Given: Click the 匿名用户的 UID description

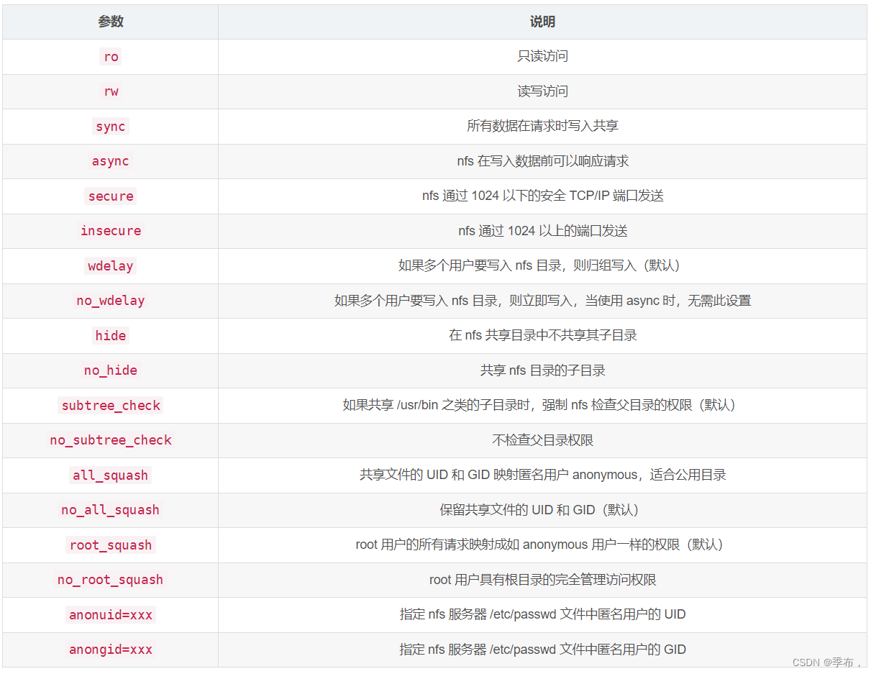Looking at the screenshot, I should (543, 614).
